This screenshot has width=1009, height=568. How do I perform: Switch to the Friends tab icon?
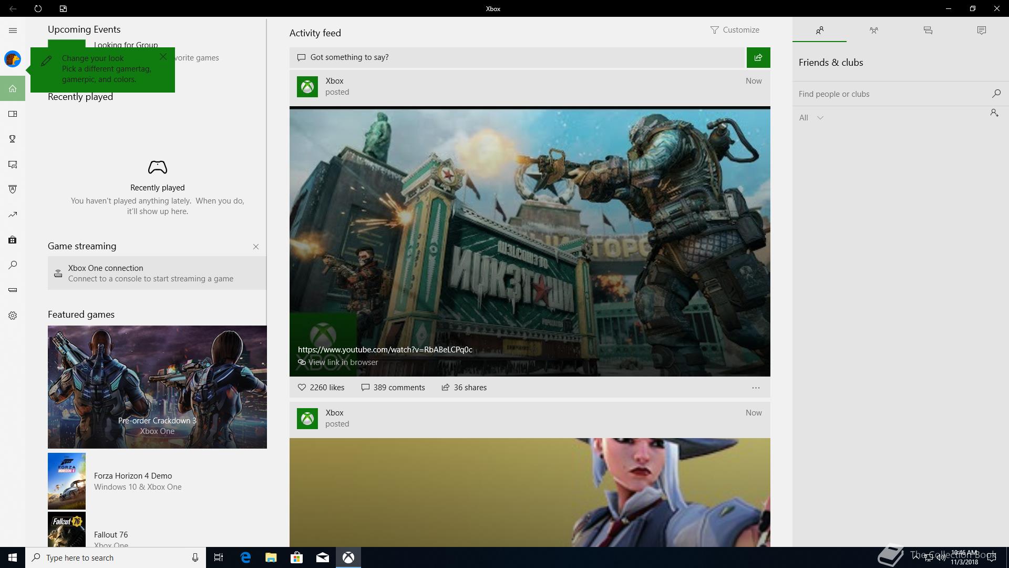tap(819, 30)
